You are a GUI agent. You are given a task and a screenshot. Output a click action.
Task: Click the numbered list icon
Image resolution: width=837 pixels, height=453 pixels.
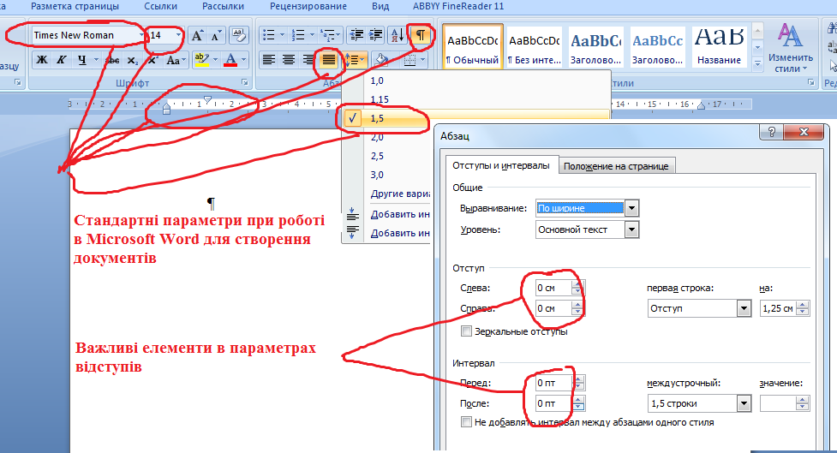coord(299,36)
